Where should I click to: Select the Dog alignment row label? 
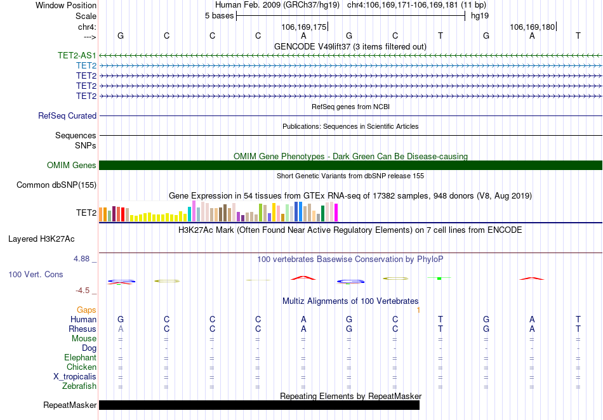pyautogui.click(x=89, y=348)
